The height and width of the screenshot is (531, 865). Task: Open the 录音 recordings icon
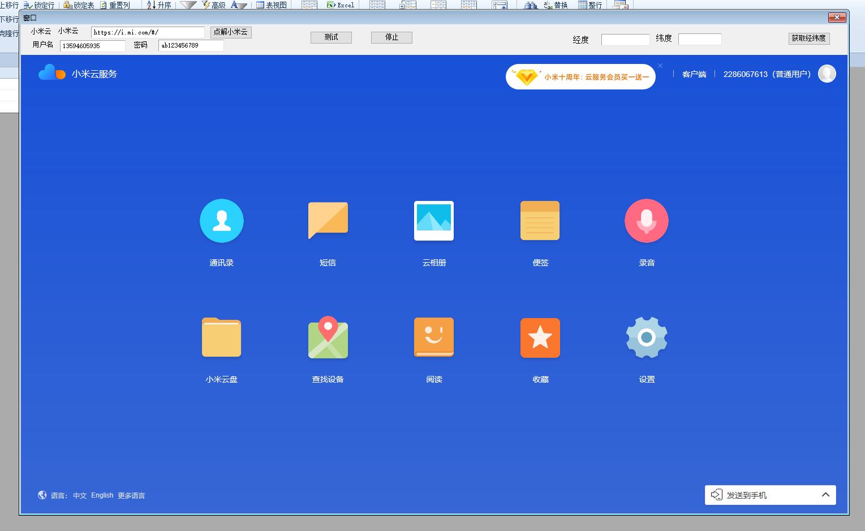[647, 221]
